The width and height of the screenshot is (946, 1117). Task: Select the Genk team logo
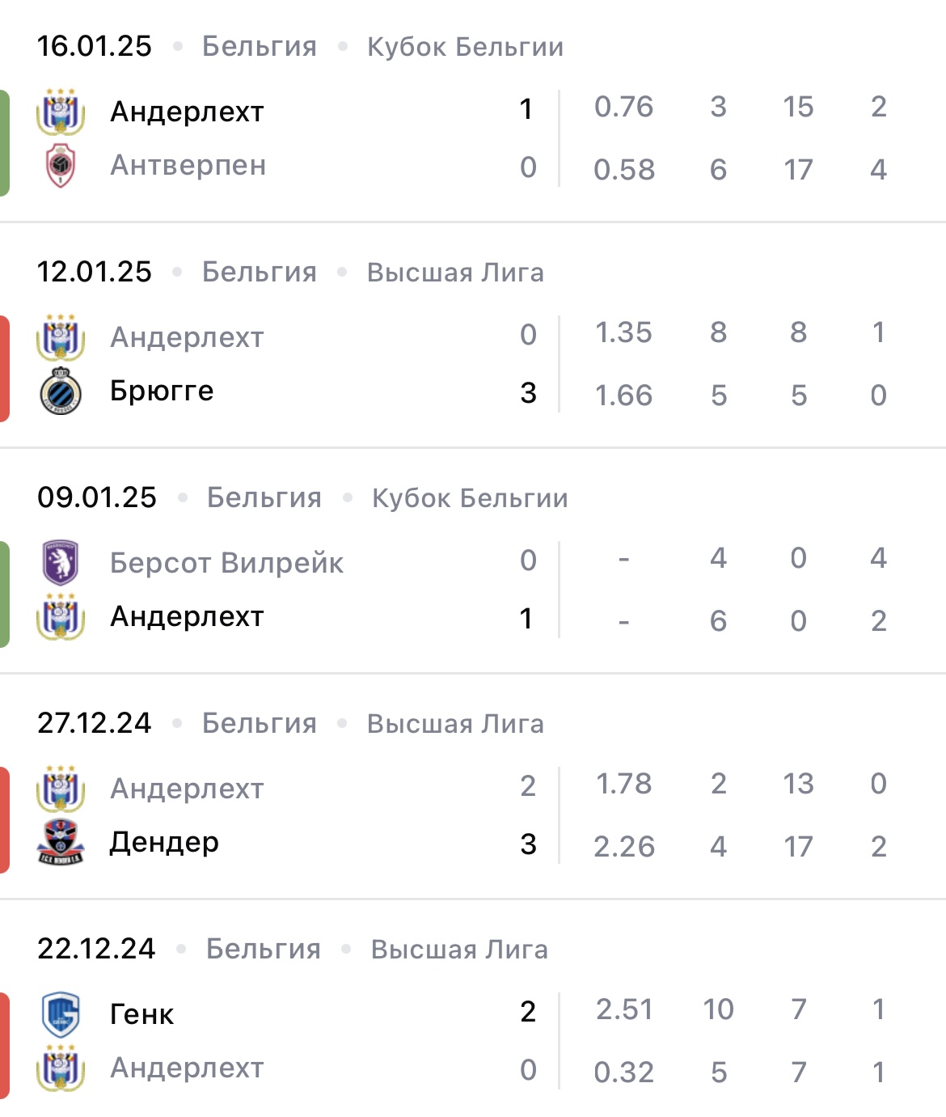61,1014
